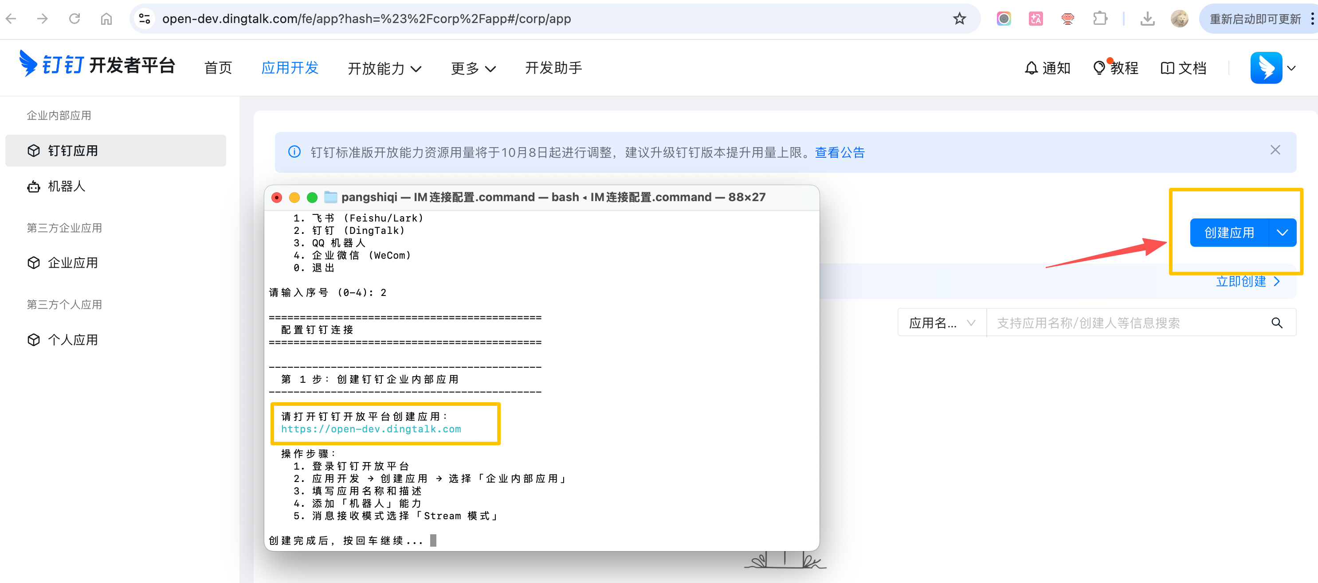The width and height of the screenshot is (1318, 583).
Task: Click the DingTalk logo icon
Action: point(28,64)
